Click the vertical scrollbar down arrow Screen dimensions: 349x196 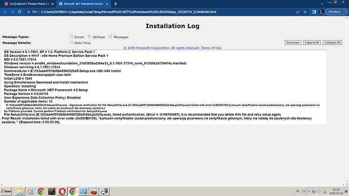[347, 181]
